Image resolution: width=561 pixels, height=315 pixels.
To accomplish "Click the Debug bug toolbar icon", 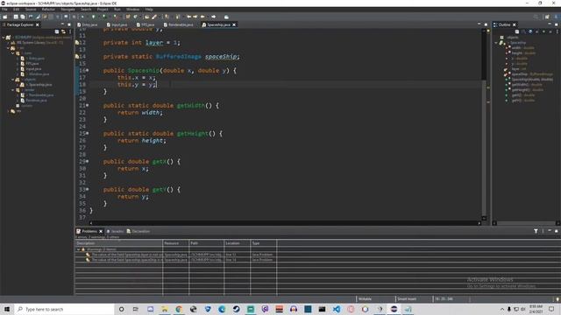I will pyautogui.click(x=82, y=17).
